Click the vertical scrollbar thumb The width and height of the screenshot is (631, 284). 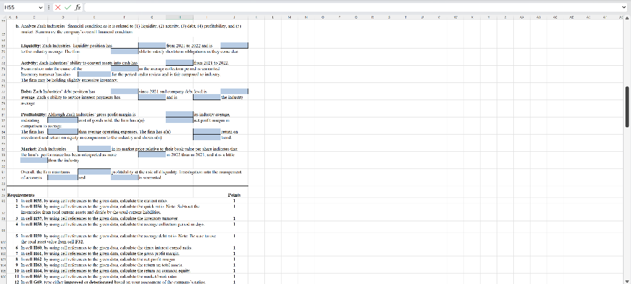627,107
